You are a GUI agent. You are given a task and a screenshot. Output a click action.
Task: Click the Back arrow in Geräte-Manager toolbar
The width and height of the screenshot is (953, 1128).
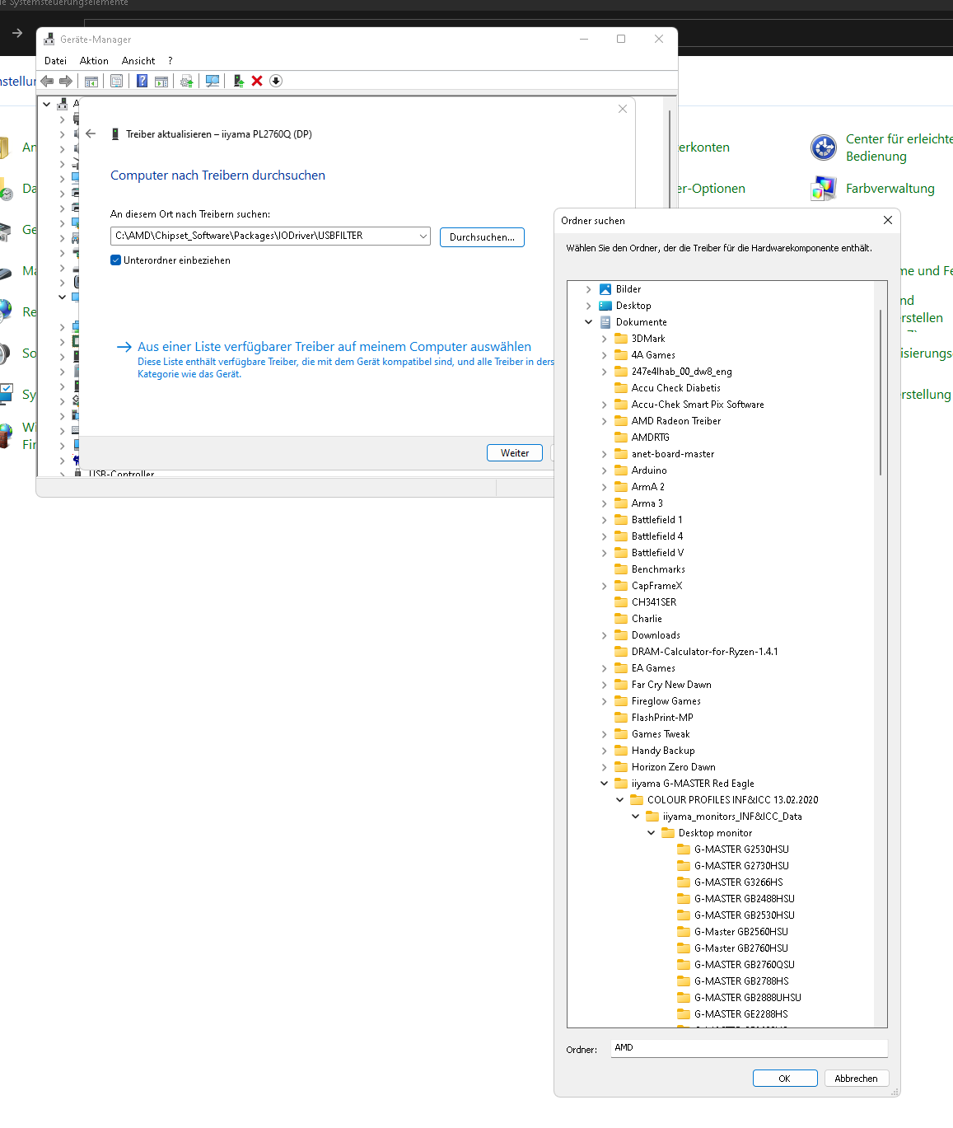(47, 81)
